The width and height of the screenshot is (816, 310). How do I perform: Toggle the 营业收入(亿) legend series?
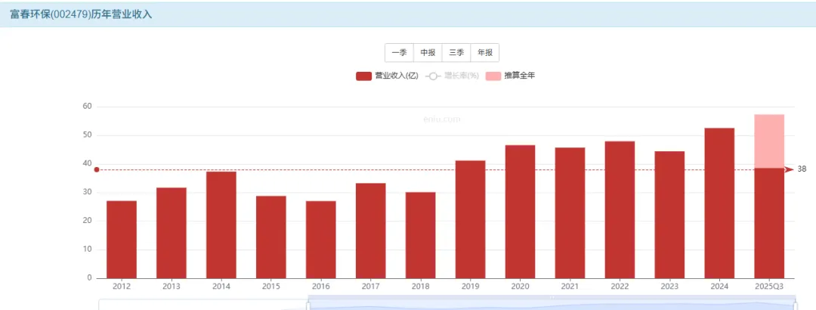(x=387, y=76)
